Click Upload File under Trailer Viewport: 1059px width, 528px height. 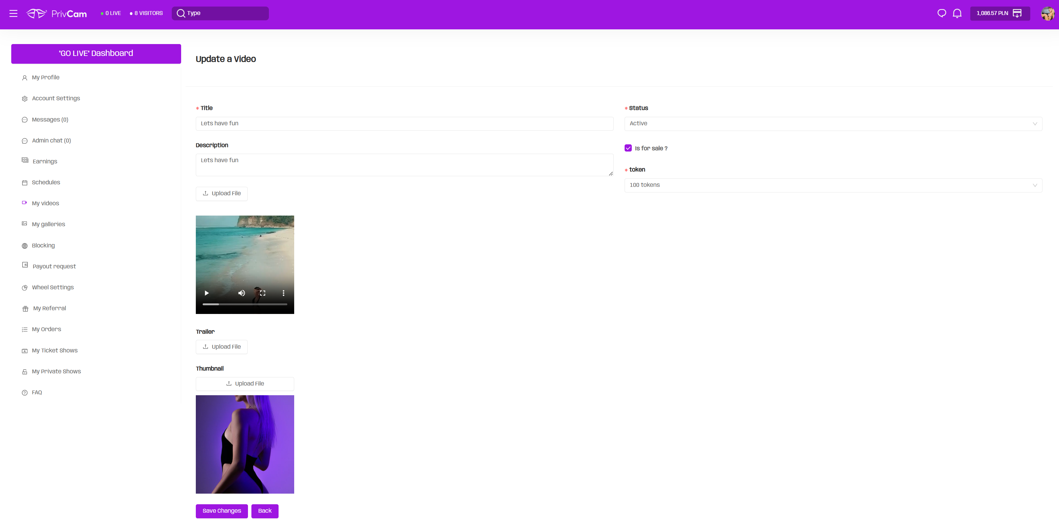click(222, 347)
